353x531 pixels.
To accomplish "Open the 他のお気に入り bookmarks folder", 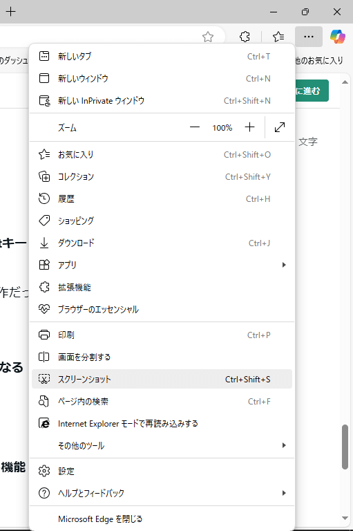I will 319,61.
